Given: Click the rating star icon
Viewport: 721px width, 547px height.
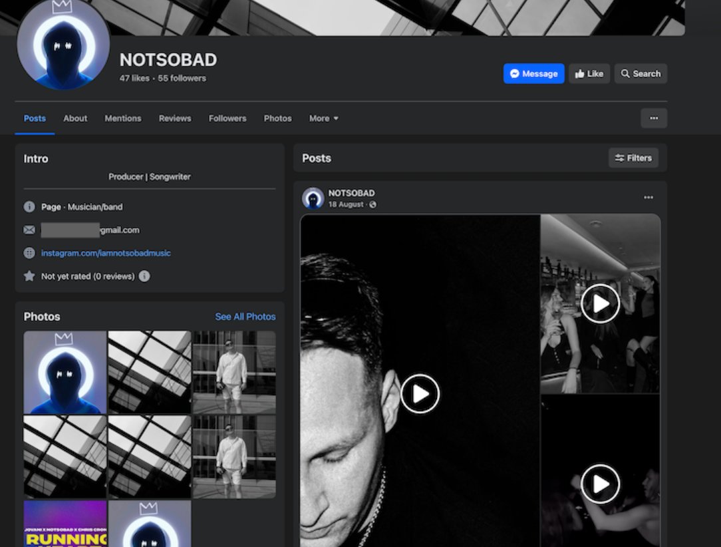Looking at the screenshot, I should (x=29, y=275).
